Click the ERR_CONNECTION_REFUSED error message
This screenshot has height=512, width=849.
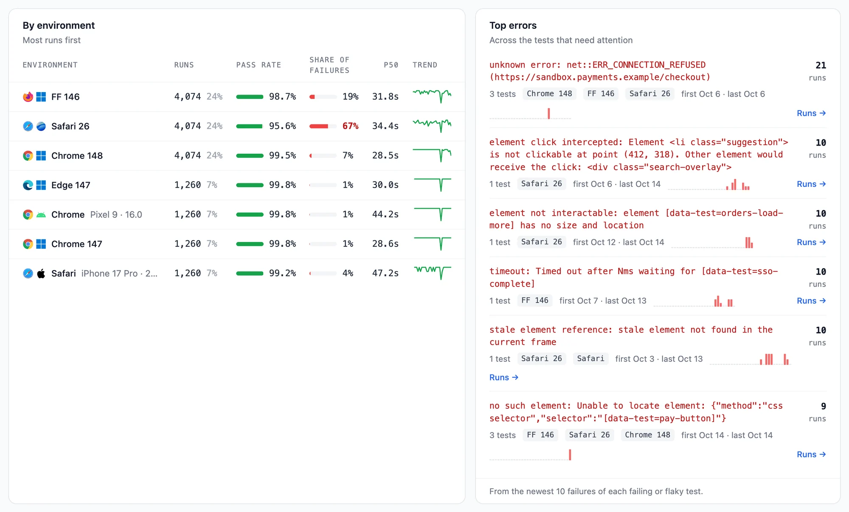click(600, 71)
